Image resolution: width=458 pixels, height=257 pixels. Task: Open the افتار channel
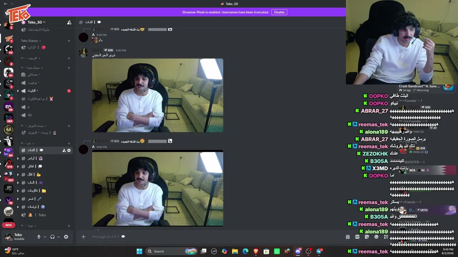pos(47,175)
